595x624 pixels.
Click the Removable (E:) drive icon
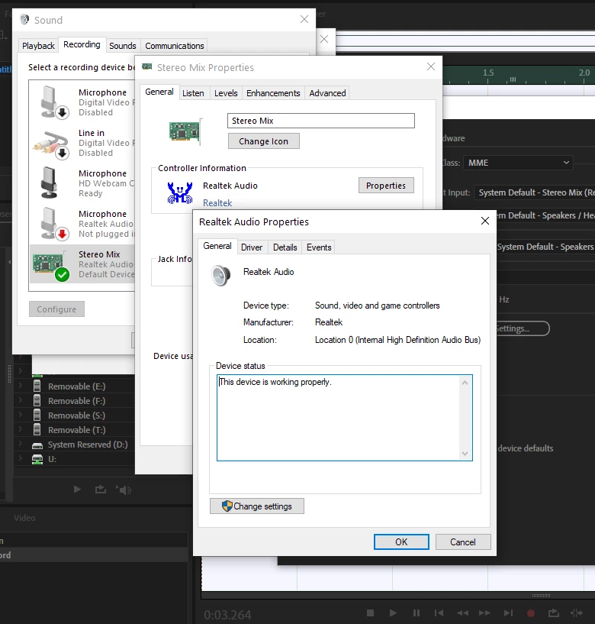pyautogui.click(x=37, y=386)
